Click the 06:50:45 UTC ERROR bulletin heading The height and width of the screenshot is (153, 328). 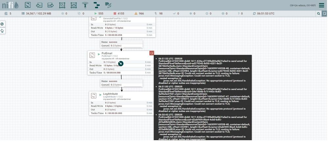tap(171, 115)
